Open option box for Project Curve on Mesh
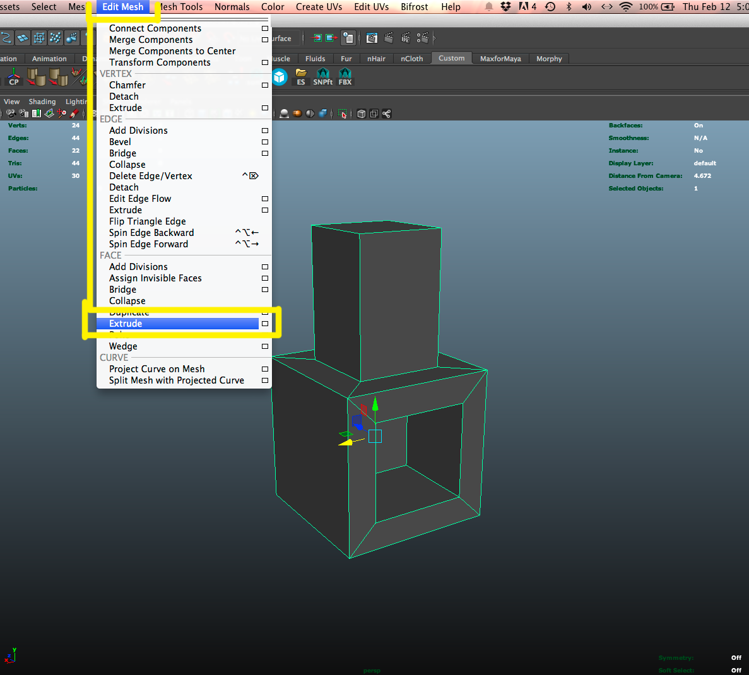Screen dimensions: 749x675 click(265, 369)
